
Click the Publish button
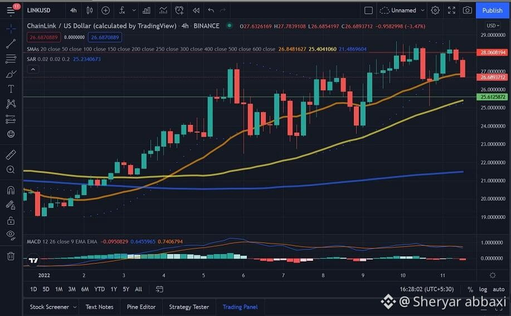492,11
